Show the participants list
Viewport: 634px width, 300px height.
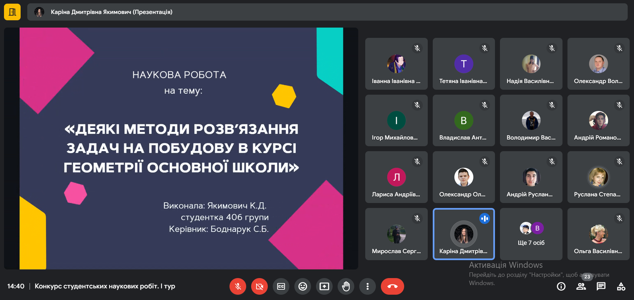(x=581, y=286)
